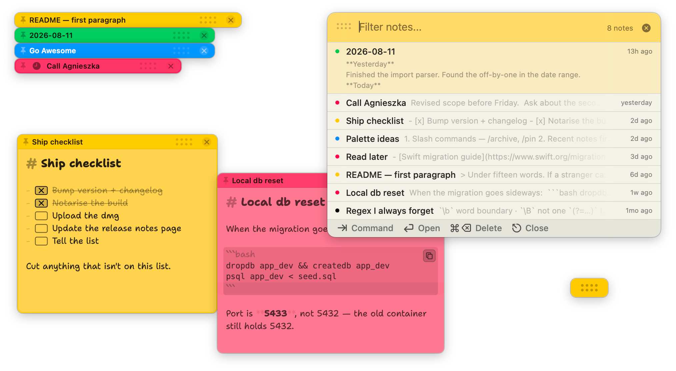Viewport: 676px width, 371px height.
Task: Click the pin icon on collapsed Call Agnieszka note
Action: (23, 66)
